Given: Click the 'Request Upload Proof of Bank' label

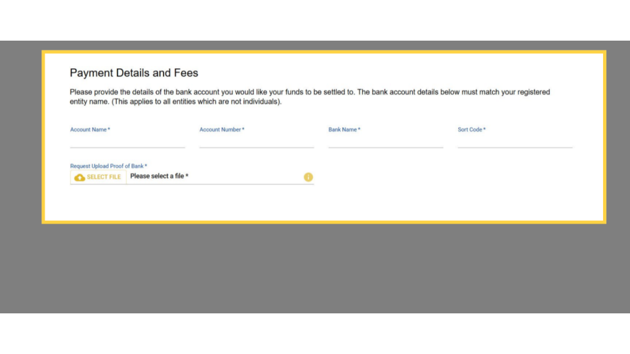Looking at the screenshot, I should pyautogui.click(x=108, y=166).
